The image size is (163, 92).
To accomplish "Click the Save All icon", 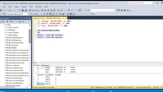I will coord(26,10).
